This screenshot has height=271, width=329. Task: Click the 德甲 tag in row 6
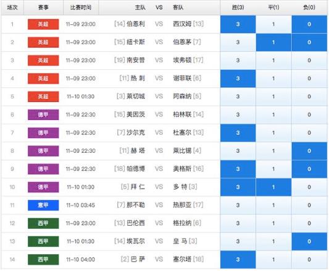click(43, 114)
